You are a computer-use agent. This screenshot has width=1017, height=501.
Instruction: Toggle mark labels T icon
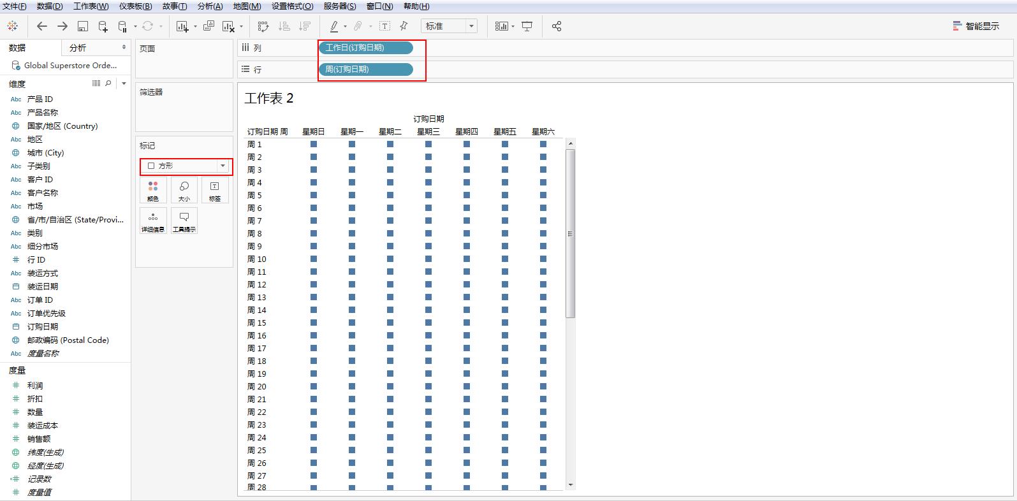(384, 26)
